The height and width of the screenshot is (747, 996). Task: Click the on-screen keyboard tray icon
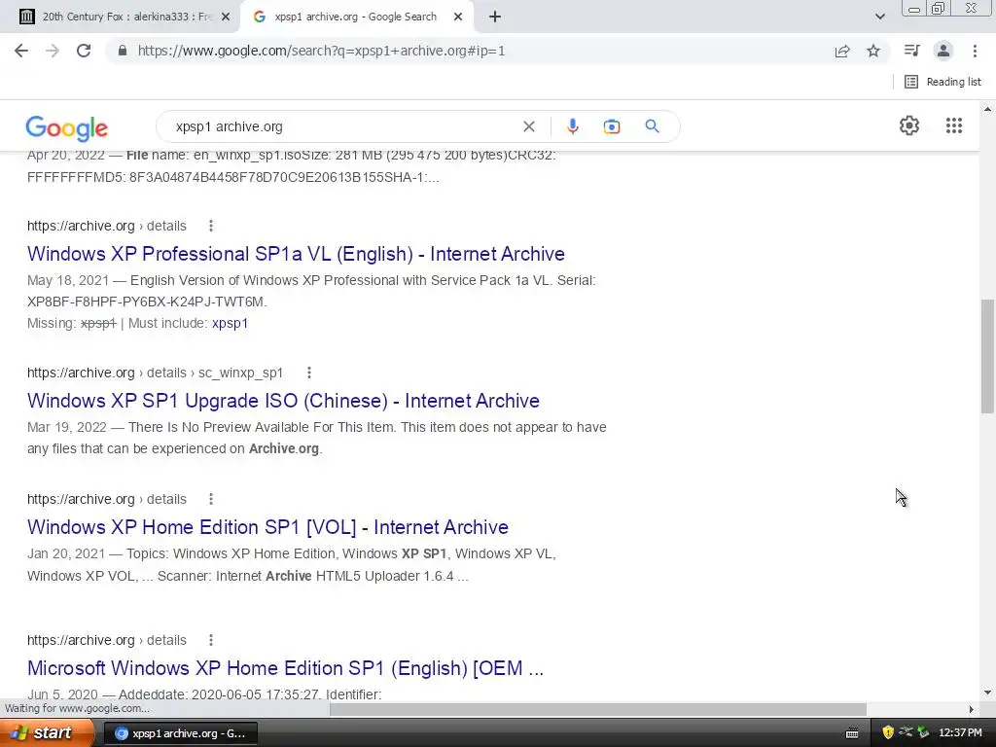pyautogui.click(x=852, y=733)
